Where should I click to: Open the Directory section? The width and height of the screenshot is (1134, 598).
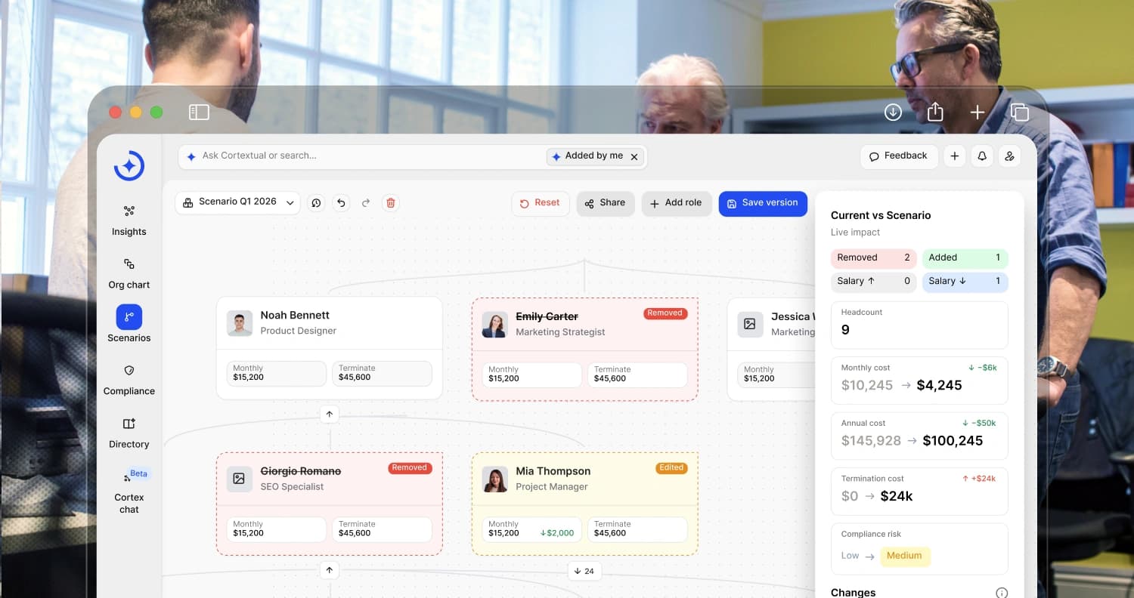click(129, 433)
